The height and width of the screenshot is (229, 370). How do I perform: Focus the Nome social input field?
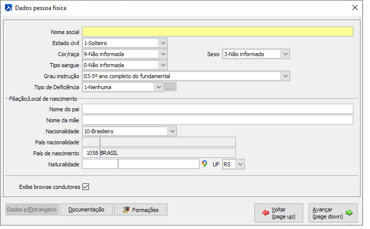218,32
